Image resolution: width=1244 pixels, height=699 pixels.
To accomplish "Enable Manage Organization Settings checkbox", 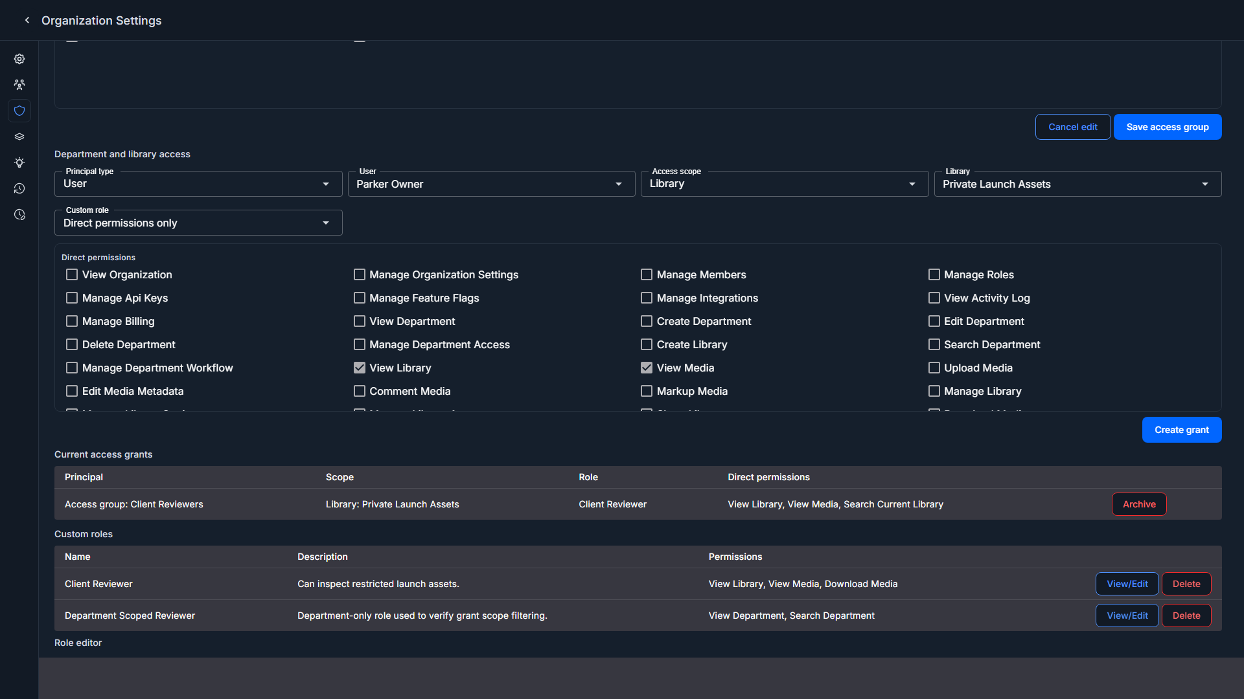I will 360,274.
